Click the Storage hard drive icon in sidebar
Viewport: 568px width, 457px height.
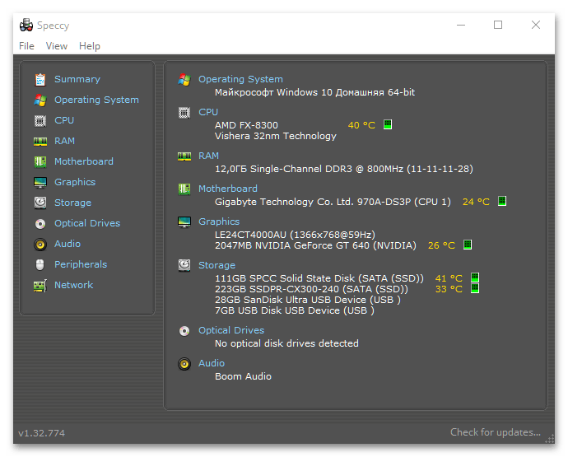coord(40,203)
